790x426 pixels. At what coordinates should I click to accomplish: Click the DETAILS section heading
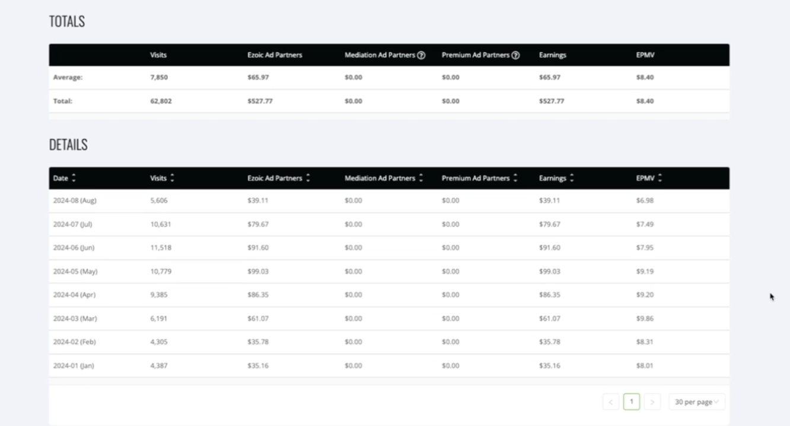pos(68,145)
